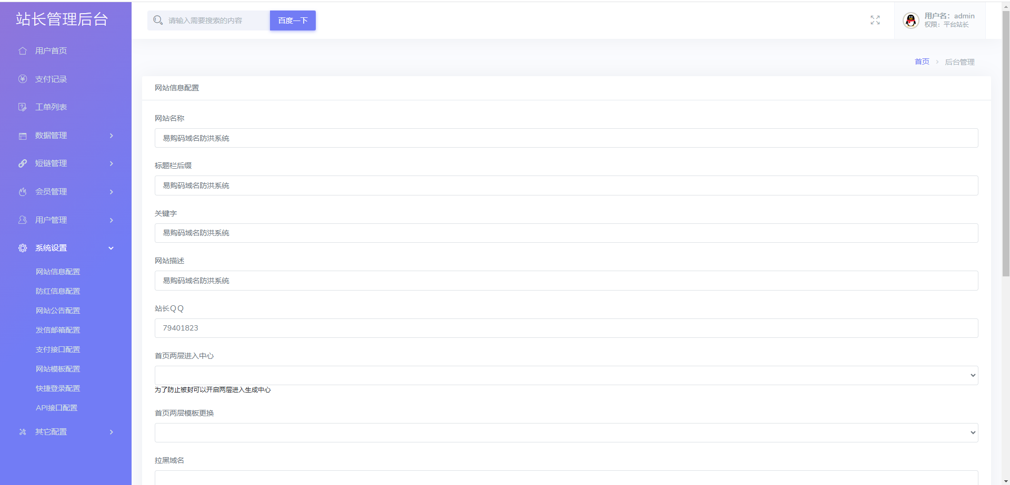This screenshot has width=1010, height=485.
Task: Collapse the 系统设置 menu chevron
Action: click(111, 248)
